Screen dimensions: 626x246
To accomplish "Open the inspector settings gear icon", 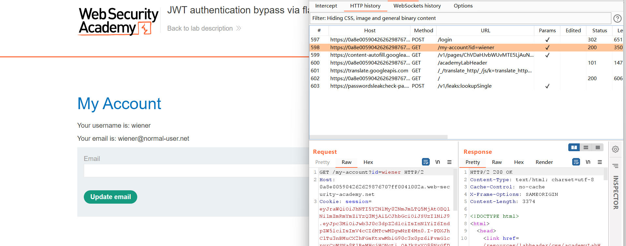I will (x=615, y=149).
